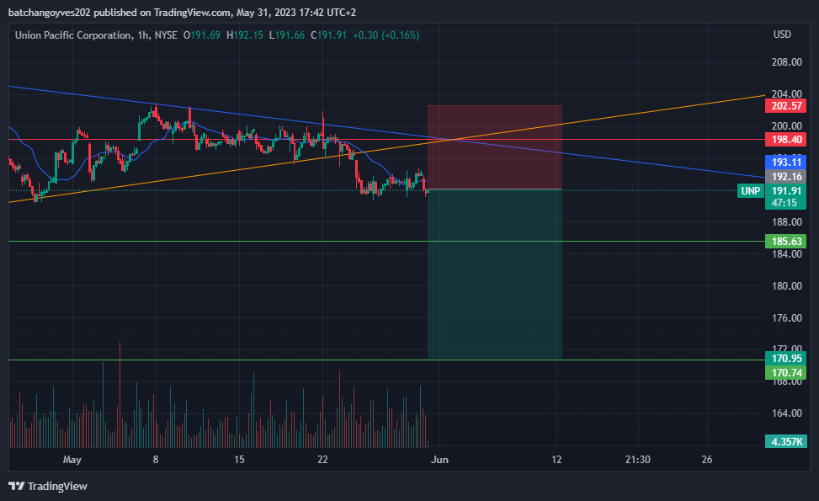Select the green 185.63 level label
The image size is (819, 501).
pyautogui.click(x=785, y=242)
